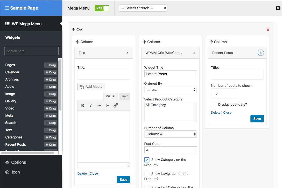Click the Widget Title field with Latest Posts

(171, 74)
